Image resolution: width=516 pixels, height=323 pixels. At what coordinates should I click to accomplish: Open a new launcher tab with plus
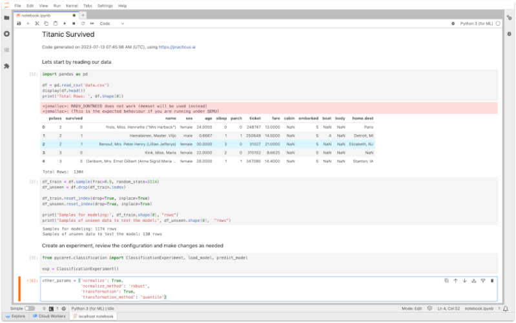pyautogui.click(x=83, y=15)
